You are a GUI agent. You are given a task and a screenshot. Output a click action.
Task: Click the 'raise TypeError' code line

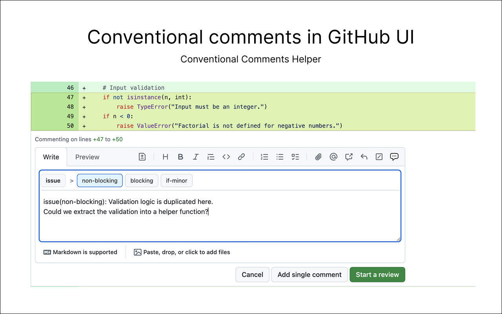click(192, 107)
